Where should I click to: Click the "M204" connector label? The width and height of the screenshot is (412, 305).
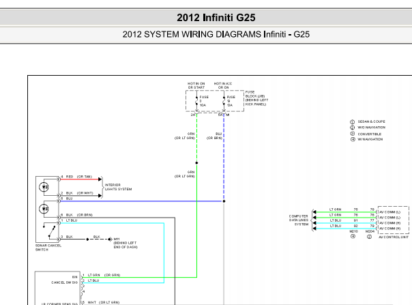point(370,231)
